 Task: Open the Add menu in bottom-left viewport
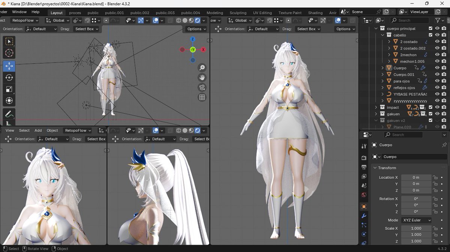(38, 130)
